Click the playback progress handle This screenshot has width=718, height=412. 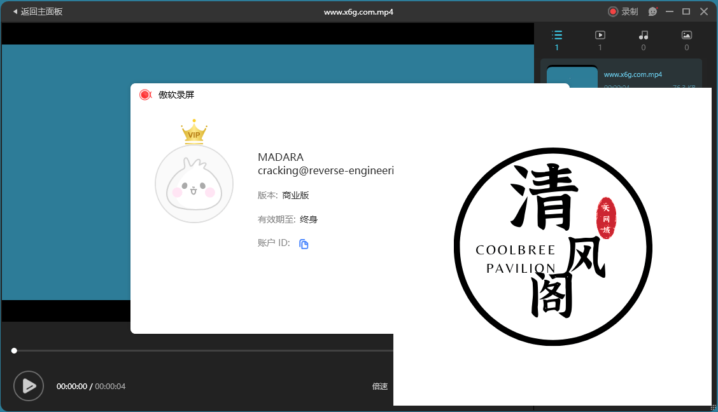tap(14, 351)
